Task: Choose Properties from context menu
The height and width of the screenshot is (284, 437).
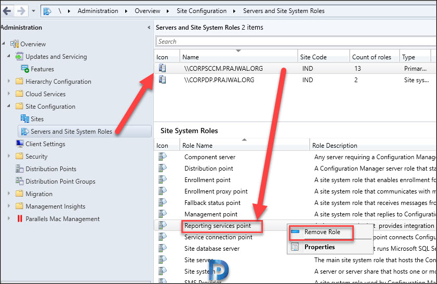Action: (320, 247)
